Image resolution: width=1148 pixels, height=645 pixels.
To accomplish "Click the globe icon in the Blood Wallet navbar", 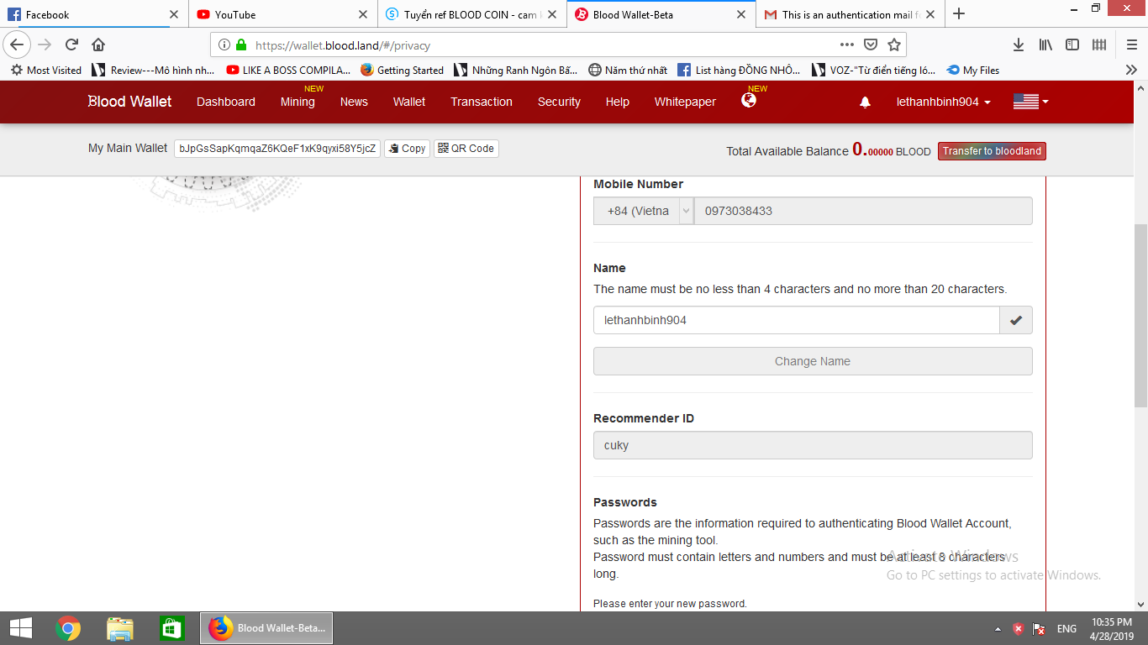I will [749, 101].
